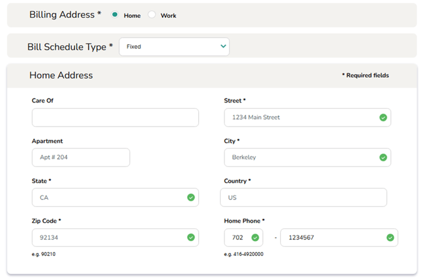
Task: Click the phone area code field 702
Action: (x=238, y=237)
